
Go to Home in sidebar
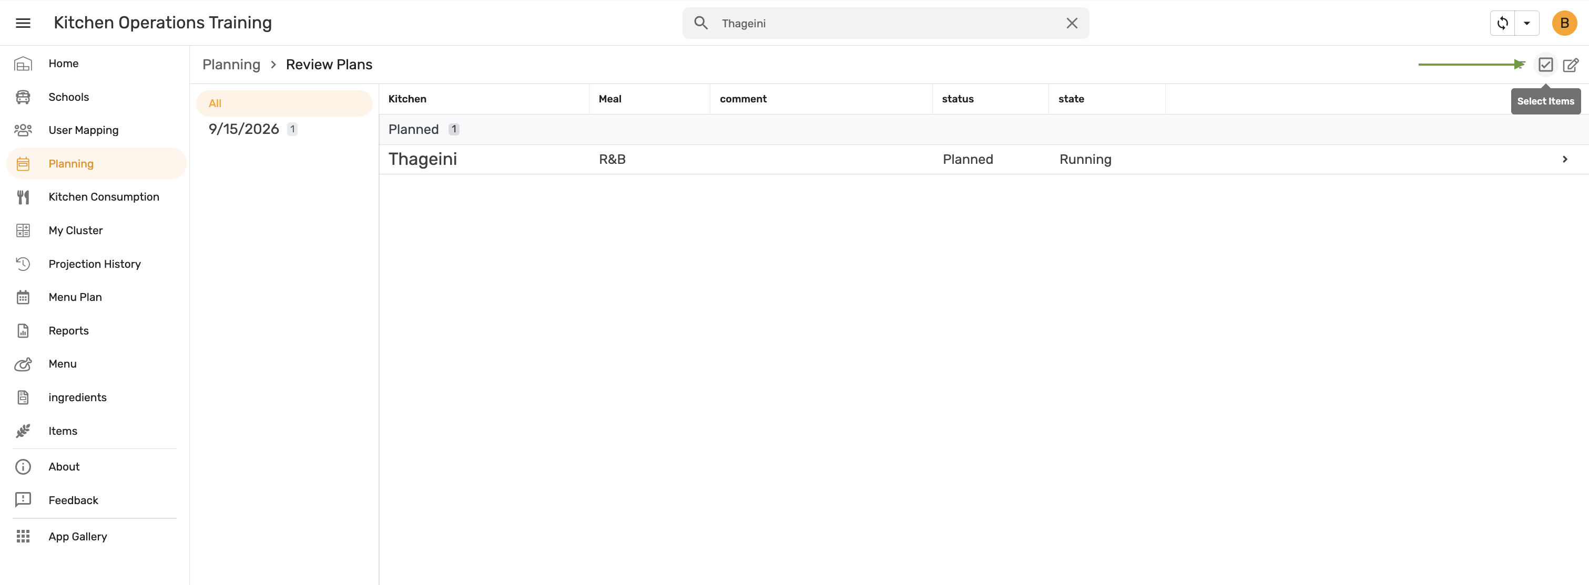(64, 64)
